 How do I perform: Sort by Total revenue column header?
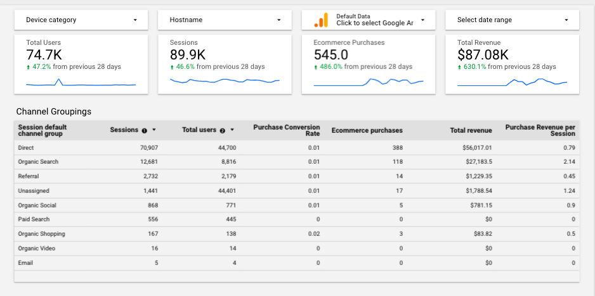(x=471, y=131)
